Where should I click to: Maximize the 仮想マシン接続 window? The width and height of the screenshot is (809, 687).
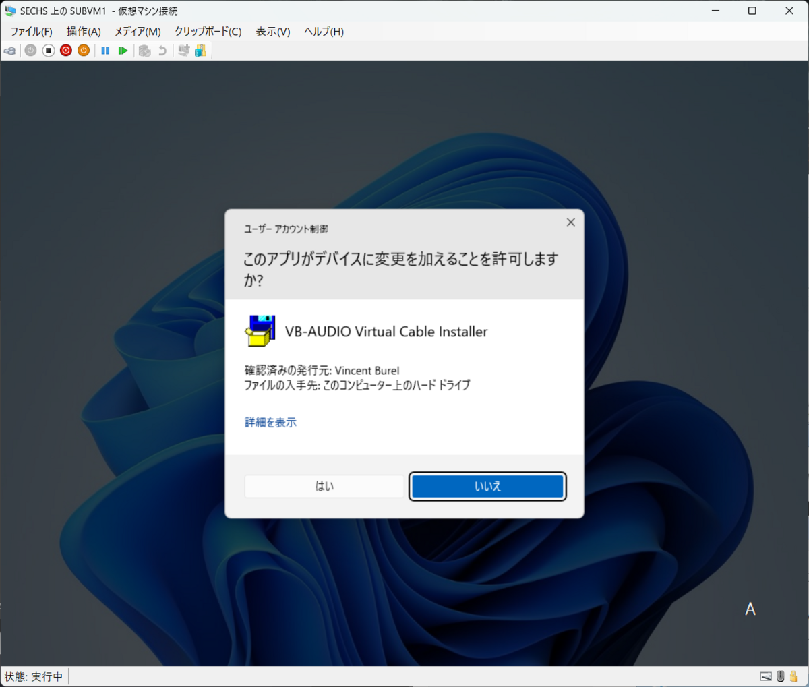coord(752,11)
